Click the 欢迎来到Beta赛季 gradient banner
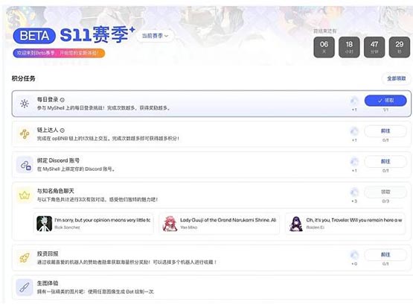The image size is (413, 308). pyautogui.click(x=59, y=53)
